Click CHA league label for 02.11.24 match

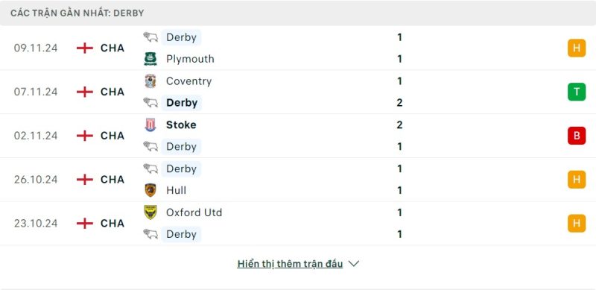point(112,136)
